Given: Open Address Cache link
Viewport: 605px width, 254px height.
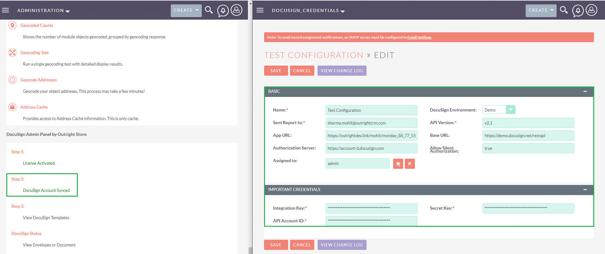Looking at the screenshot, I should point(34,107).
